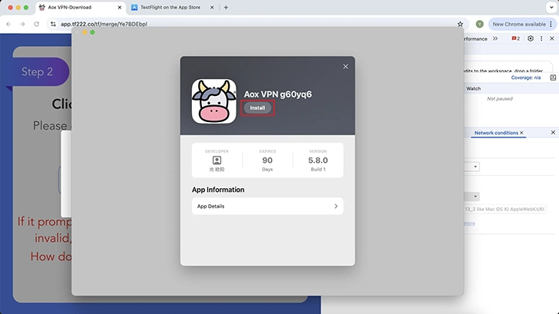Click the developer profile icon
The height and width of the screenshot is (314, 559).
tap(217, 160)
